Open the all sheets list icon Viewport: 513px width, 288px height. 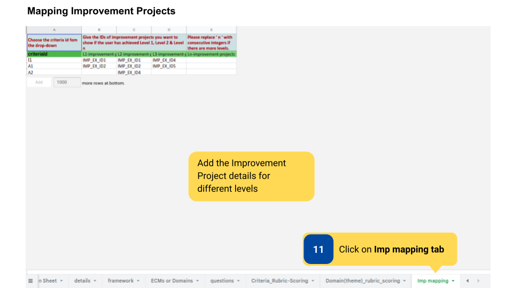pos(30,281)
